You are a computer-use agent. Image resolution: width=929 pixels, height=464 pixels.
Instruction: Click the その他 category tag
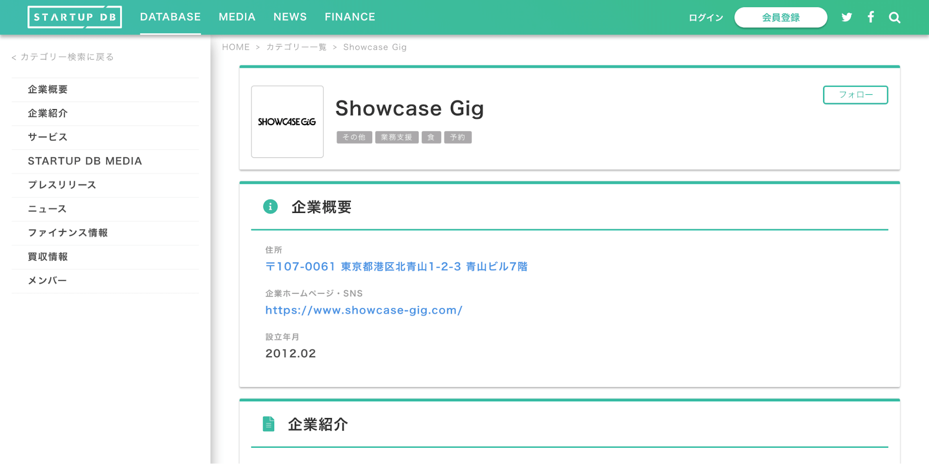coord(354,137)
